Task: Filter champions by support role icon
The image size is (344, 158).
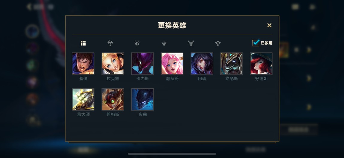Action: (x=218, y=43)
